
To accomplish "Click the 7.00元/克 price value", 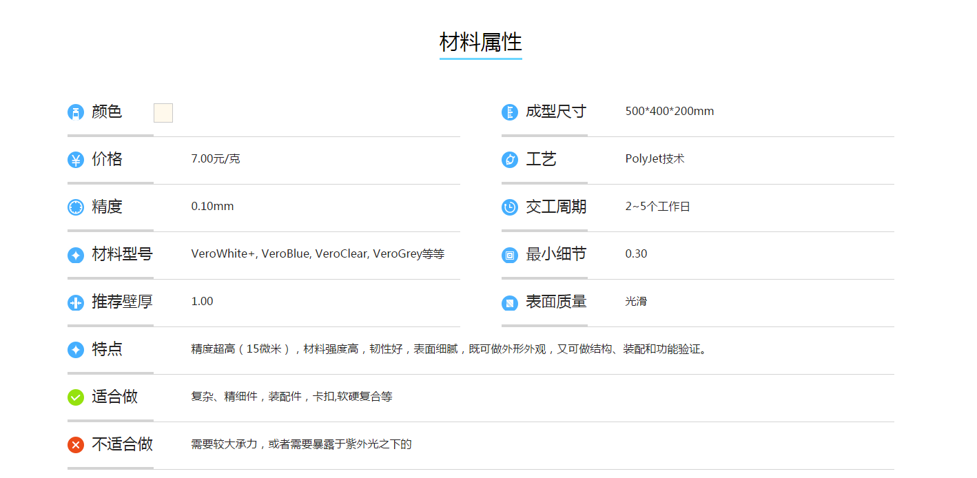I will [x=216, y=159].
